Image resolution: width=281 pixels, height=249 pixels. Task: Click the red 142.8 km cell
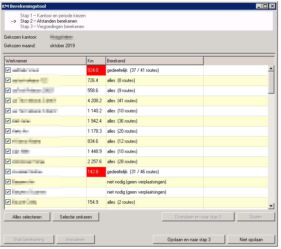coord(96,172)
